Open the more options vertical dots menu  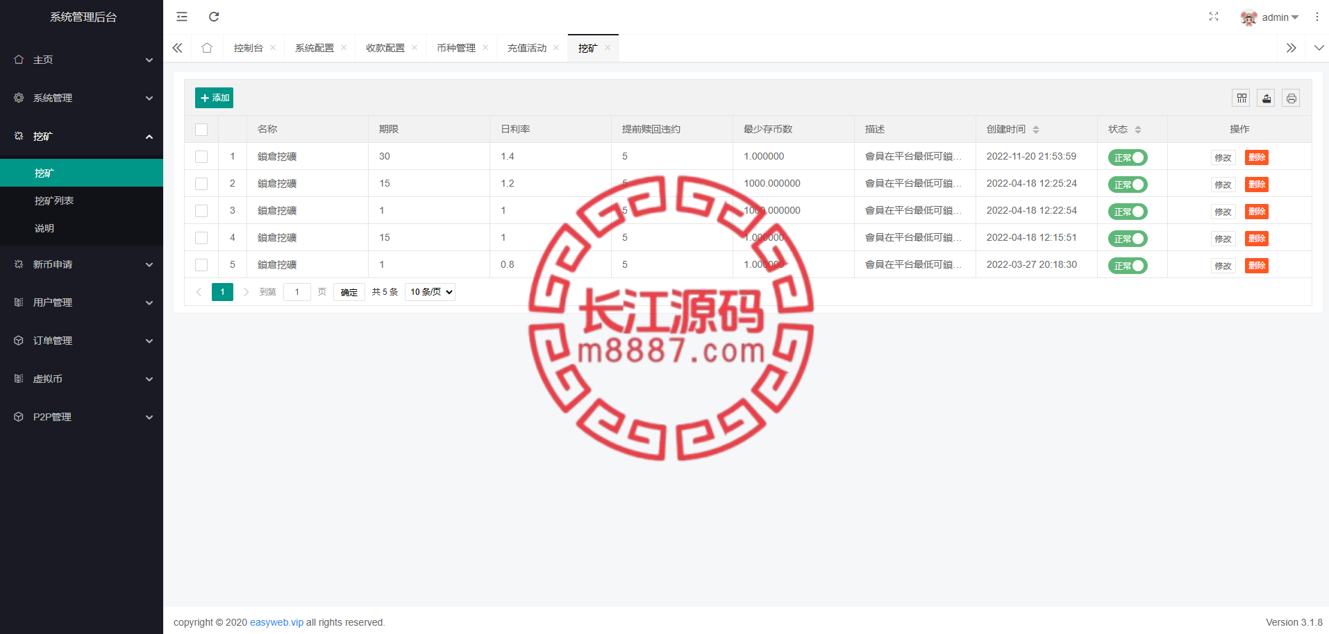click(1317, 17)
